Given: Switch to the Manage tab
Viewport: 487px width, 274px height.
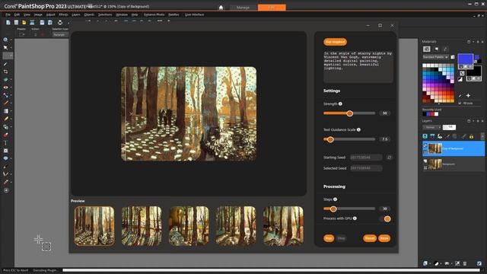Looking at the screenshot, I should point(243,8).
